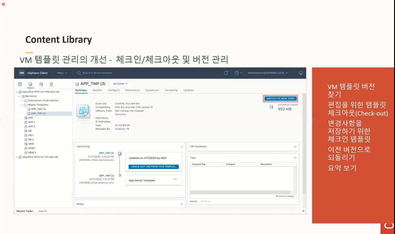Collapse the Tags panel

click(x=295, y=158)
